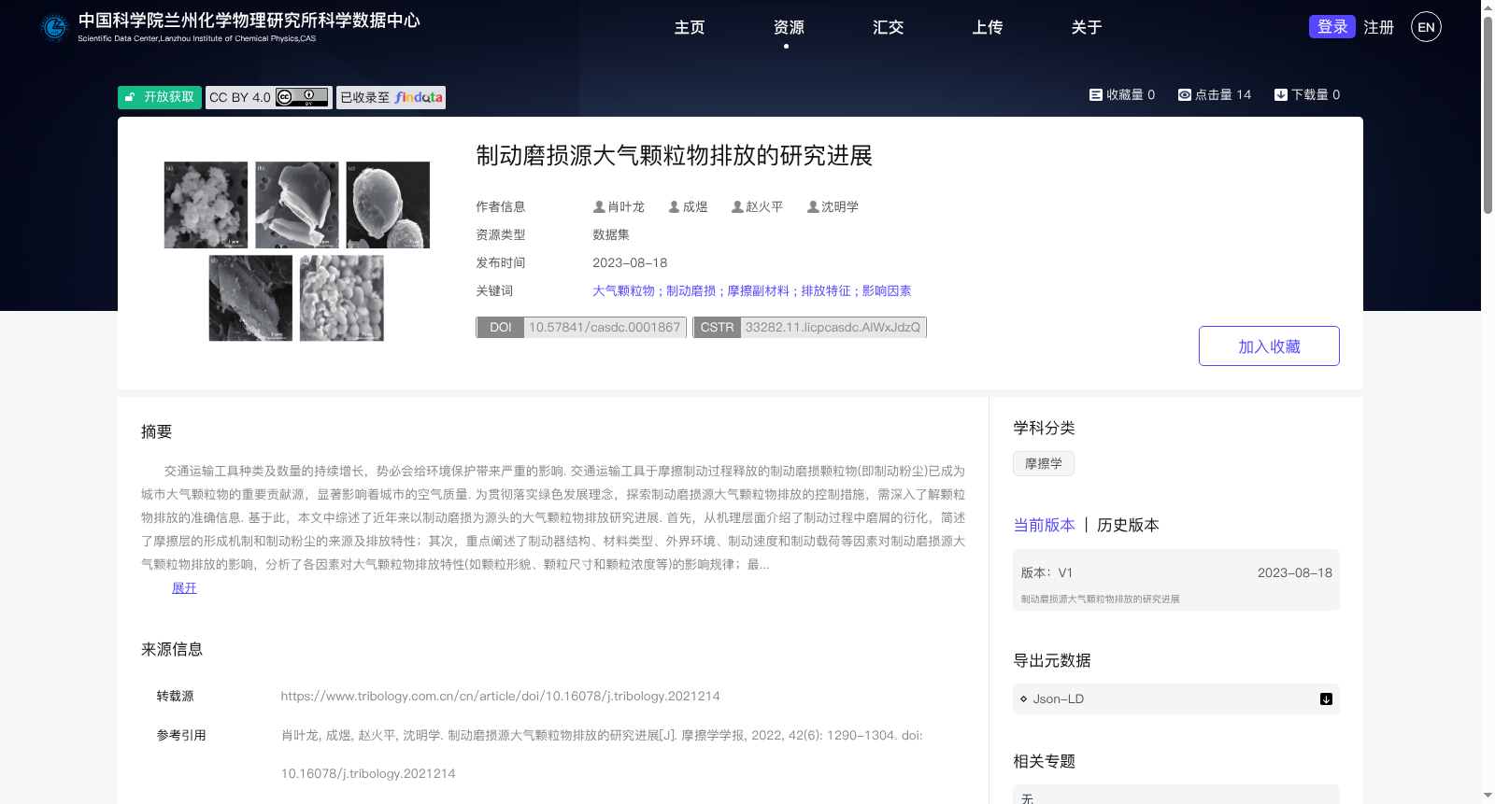Screen dimensions: 1495x804
Task: Switch language with the EN button
Action: click(1426, 27)
